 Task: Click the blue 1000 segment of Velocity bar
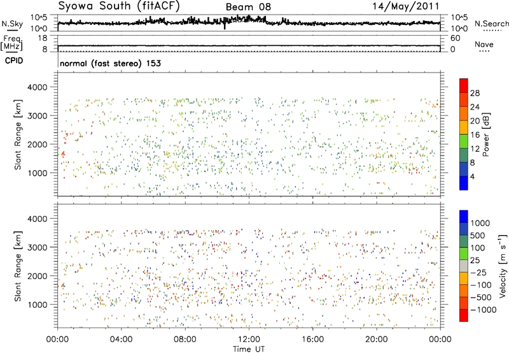pyautogui.click(x=464, y=217)
